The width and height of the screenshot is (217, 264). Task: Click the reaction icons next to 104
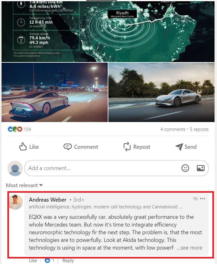click(x=15, y=129)
